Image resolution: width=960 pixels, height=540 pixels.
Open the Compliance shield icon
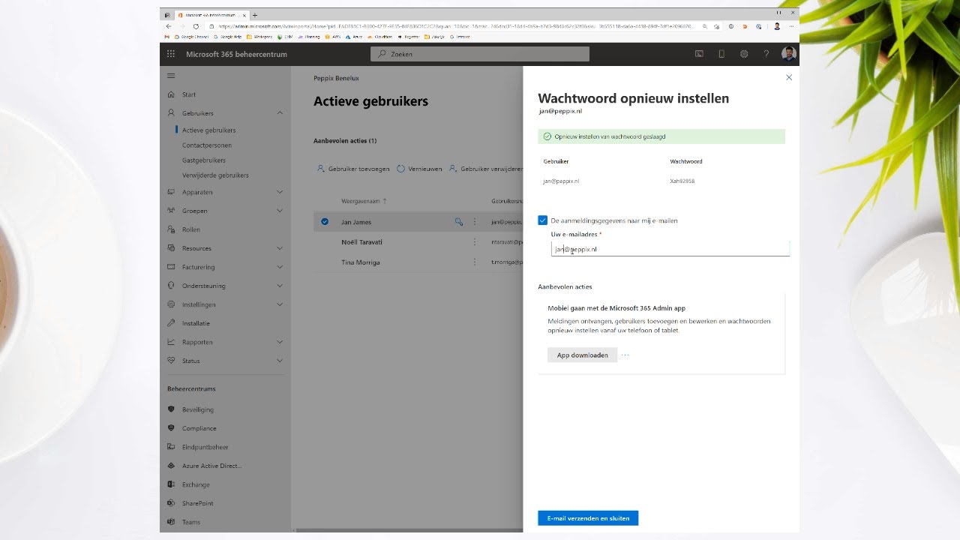[x=171, y=428]
